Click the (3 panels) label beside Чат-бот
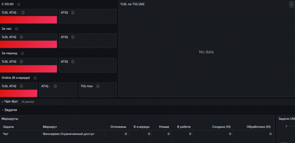 tap(28, 102)
